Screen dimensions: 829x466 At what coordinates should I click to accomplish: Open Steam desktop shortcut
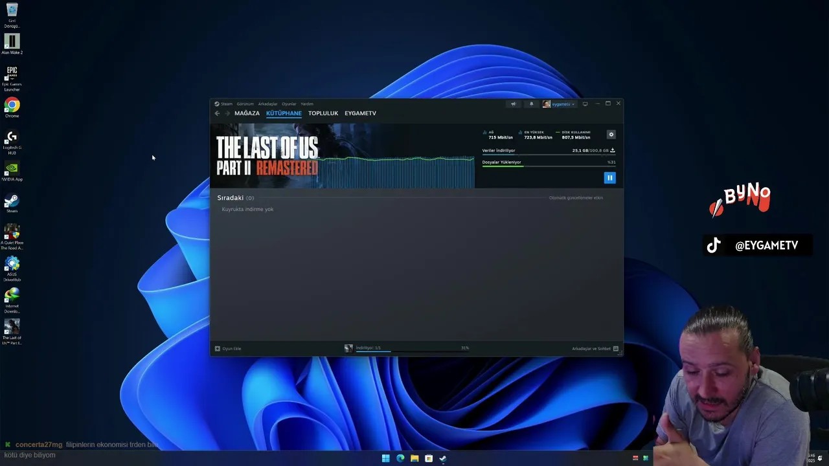point(12,204)
